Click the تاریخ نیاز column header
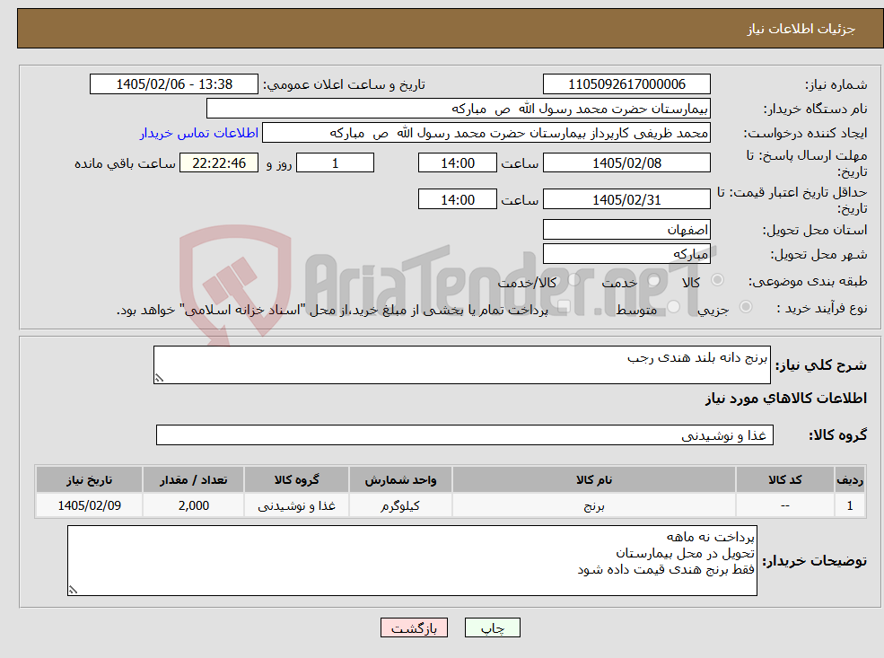The width and height of the screenshot is (884, 658). pos(89,480)
